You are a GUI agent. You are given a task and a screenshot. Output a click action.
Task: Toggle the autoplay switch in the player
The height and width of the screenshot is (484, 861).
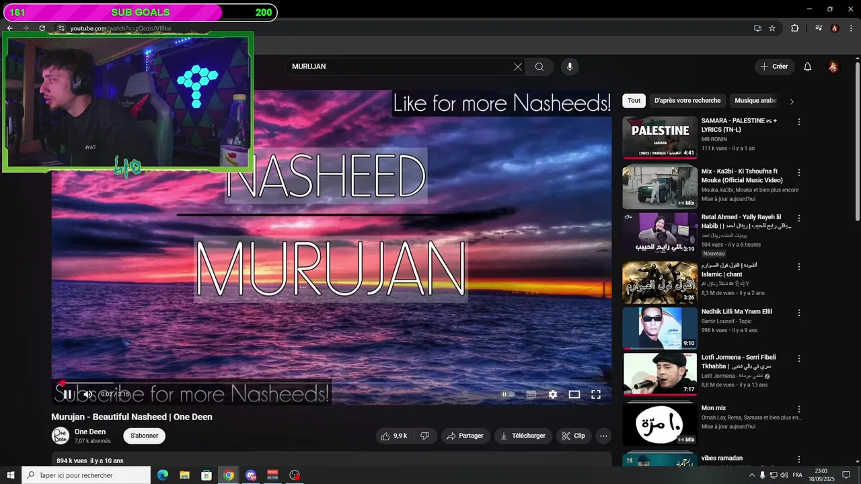[509, 395]
